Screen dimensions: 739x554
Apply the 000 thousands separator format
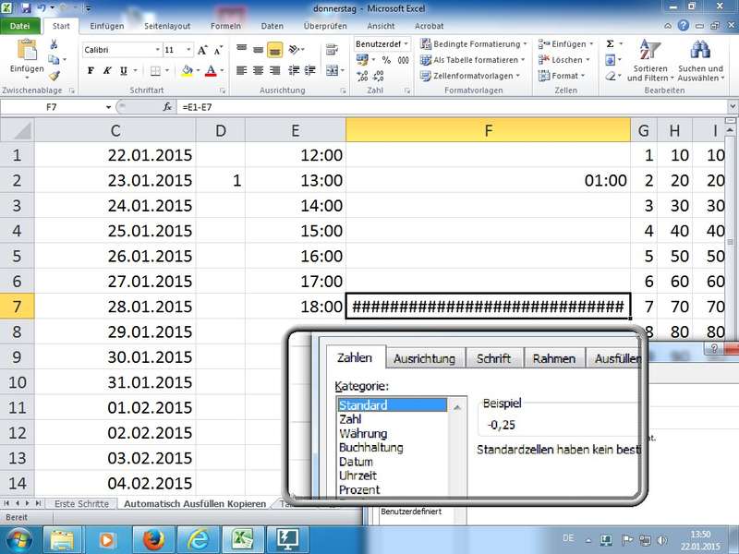(404, 60)
